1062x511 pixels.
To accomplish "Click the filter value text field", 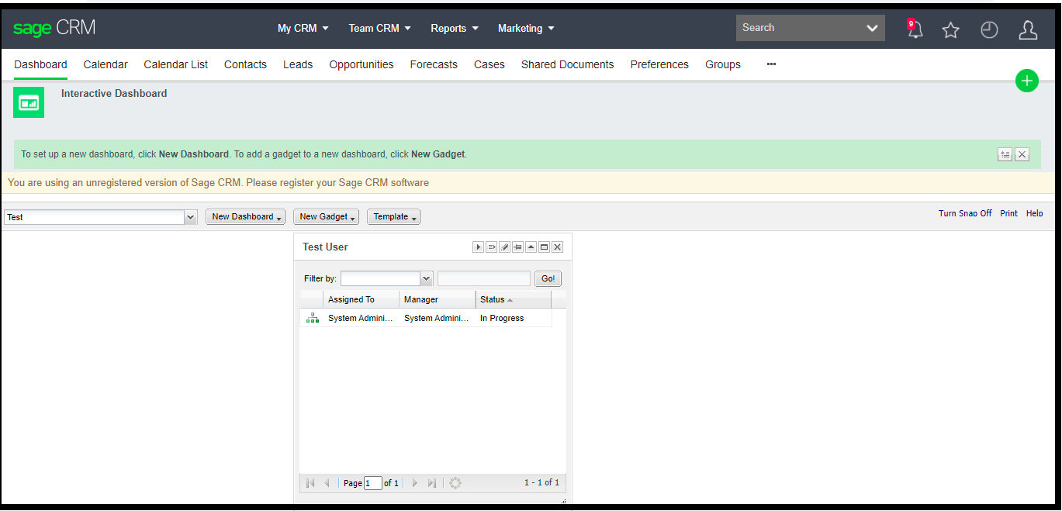I will pyautogui.click(x=484, y=278).
